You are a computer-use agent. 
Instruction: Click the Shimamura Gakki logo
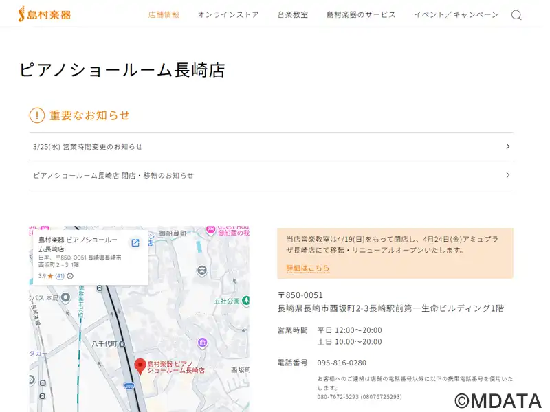point(44,14)
